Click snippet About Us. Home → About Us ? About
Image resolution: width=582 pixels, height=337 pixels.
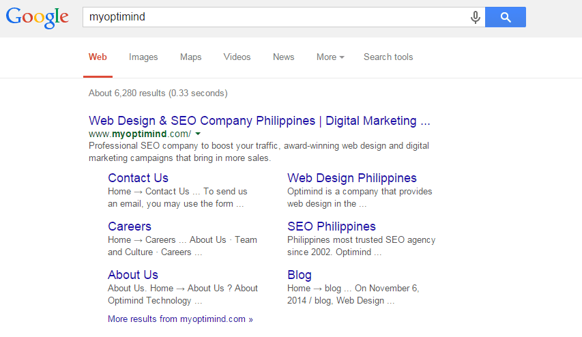tap(183, 294)
